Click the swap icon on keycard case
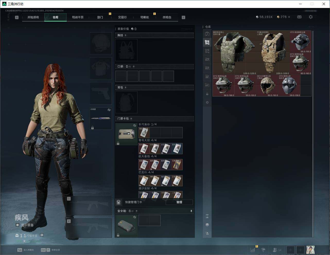This screenshot has height=255, width=330. tap(135, 125)
